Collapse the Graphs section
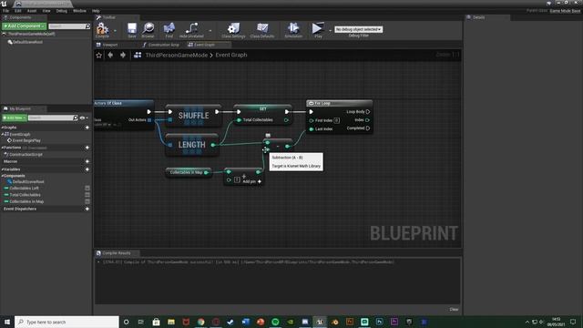This screenshot has height=328, width=583. pos(2,128)
